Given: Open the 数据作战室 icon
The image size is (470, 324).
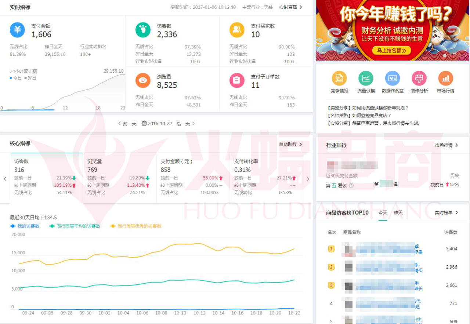Looking at the screenshot, I should (x=392, y=79).
